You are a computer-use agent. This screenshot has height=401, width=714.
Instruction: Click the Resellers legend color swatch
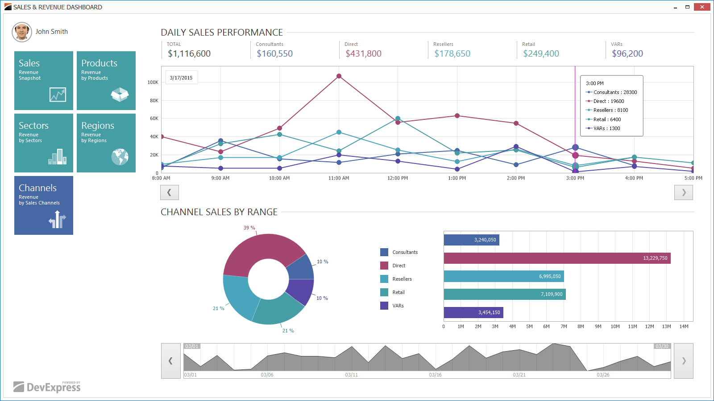(384, 279)
